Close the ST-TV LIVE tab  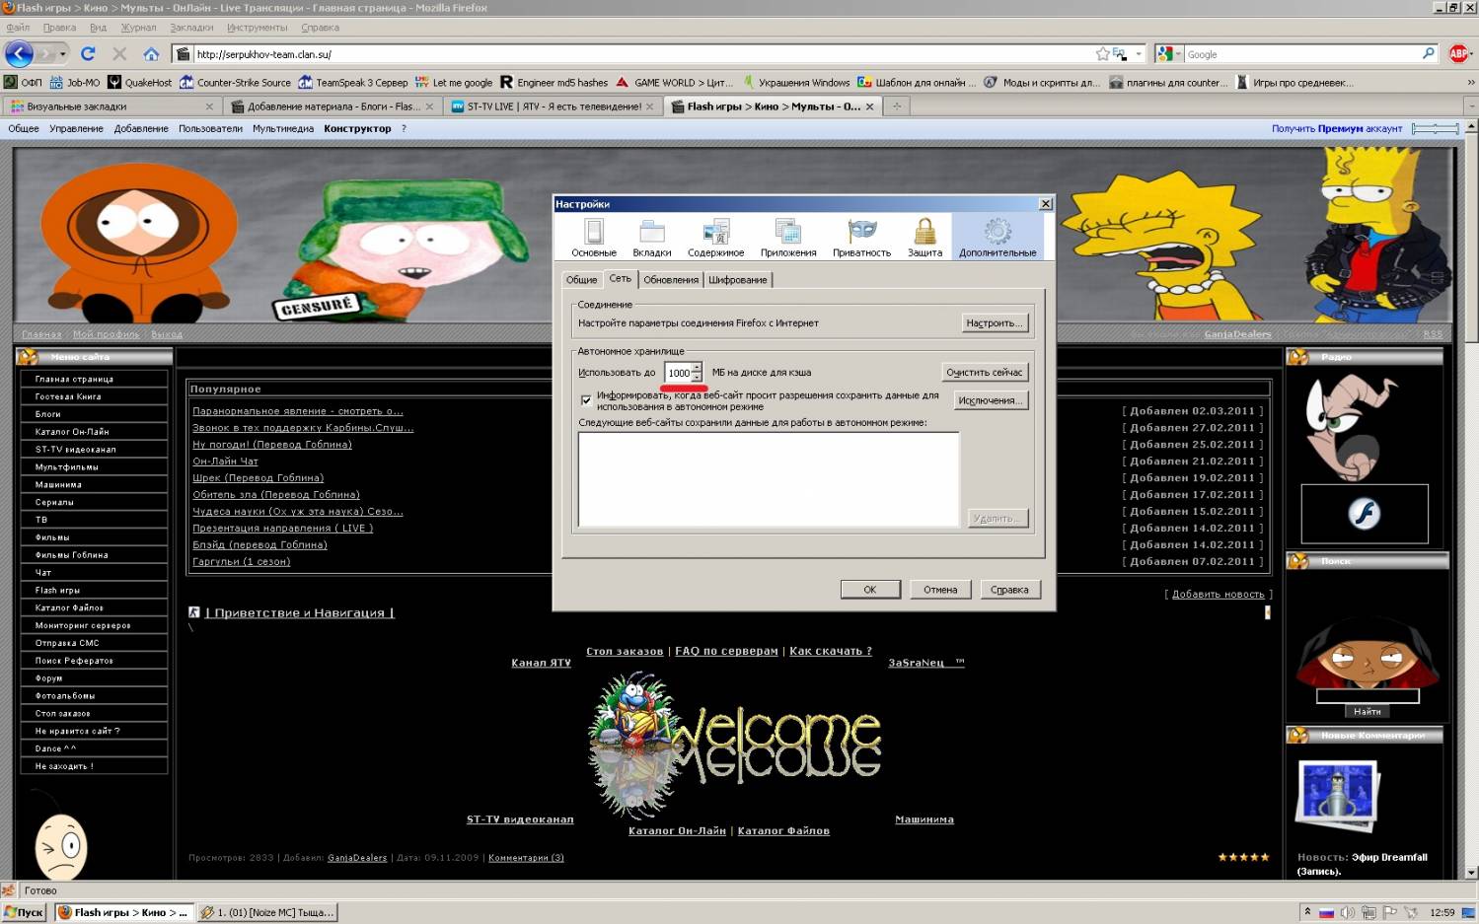[x=649, y=107]
